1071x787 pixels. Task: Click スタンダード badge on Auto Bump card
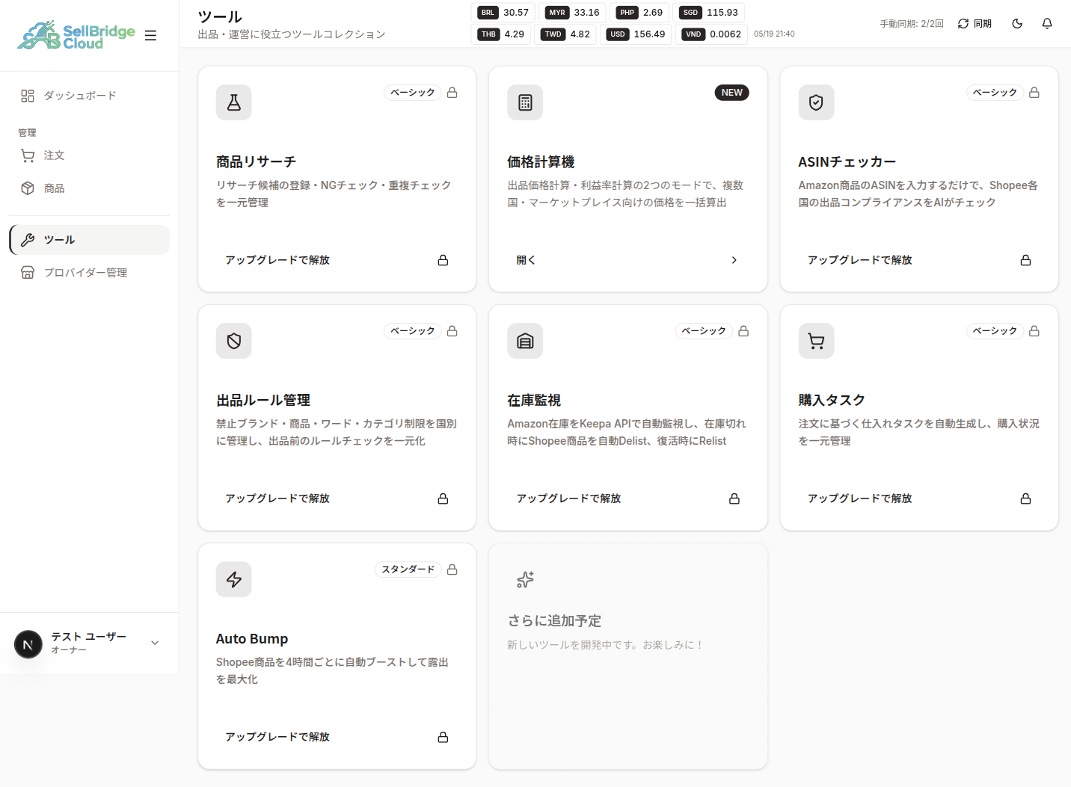click(x=408, y=570)
